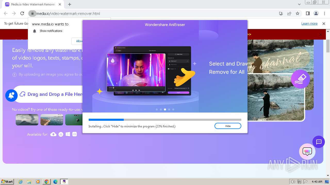The width and height of the screenshot is (330, 185).
Task: Expand the tab search chevron
Action: 299,4
